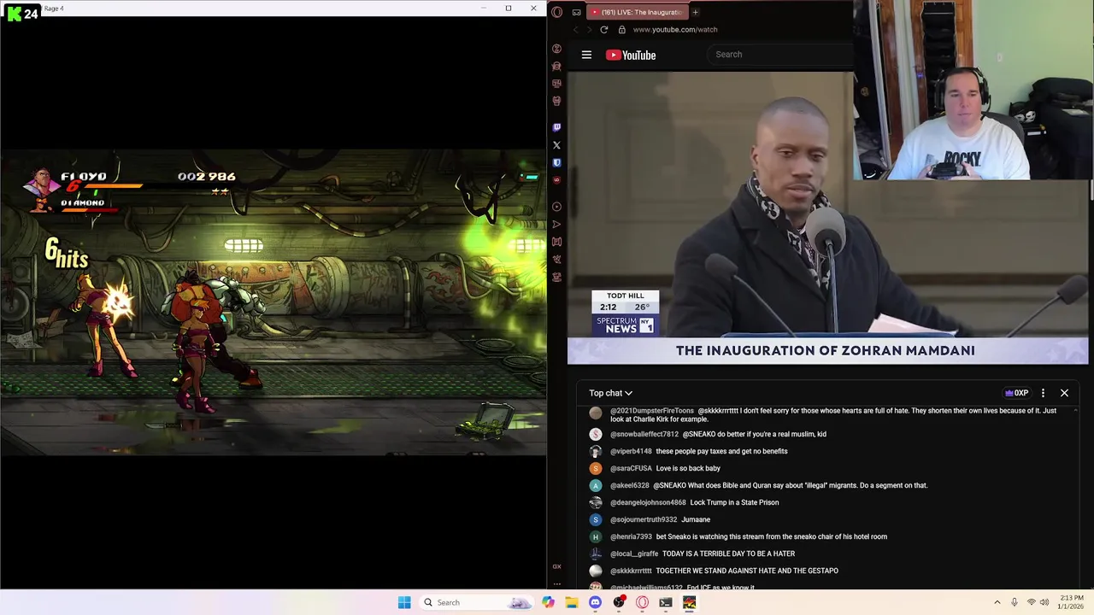This screenshot has width=1094, height=615.
Task: Open the clock showing 2:13 PM
Action: click(1072, 602)
